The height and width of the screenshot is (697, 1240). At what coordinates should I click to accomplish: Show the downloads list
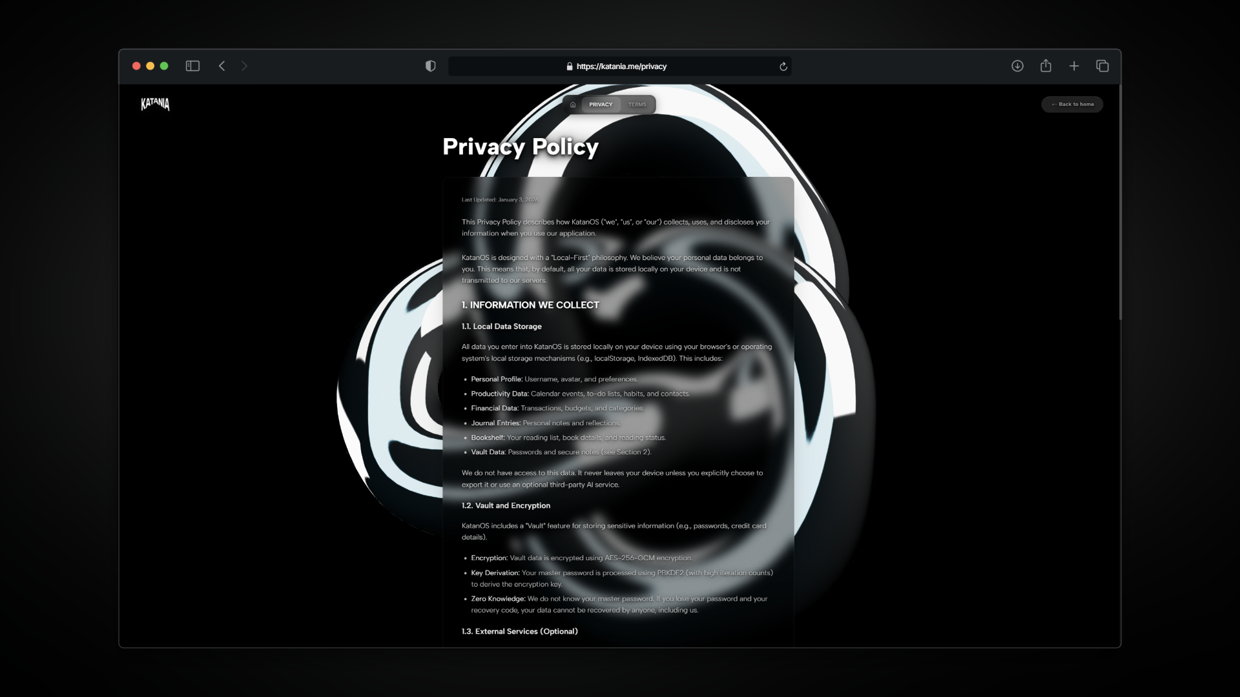[1017, 66]
